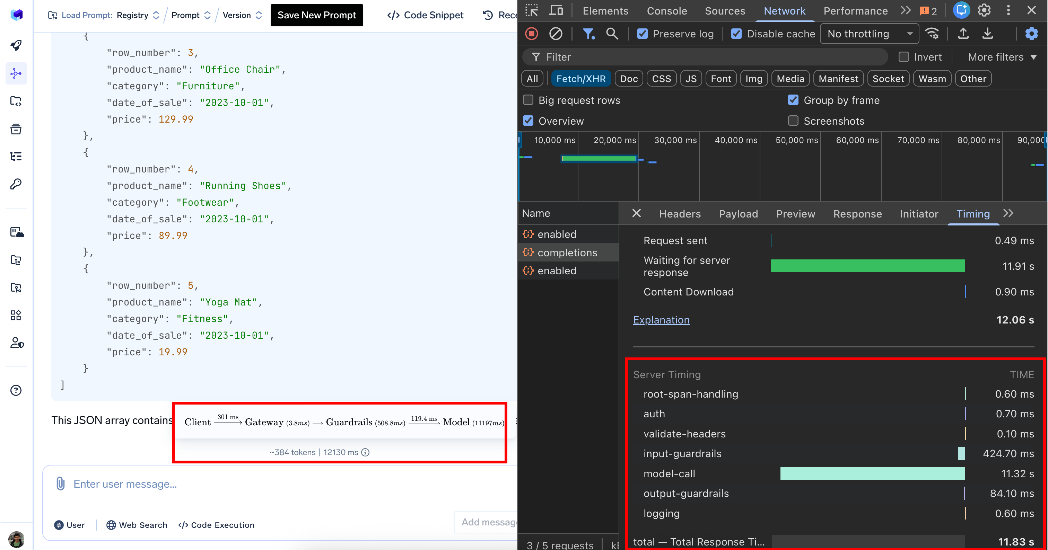Click the help question mark icon

(16, 390)
